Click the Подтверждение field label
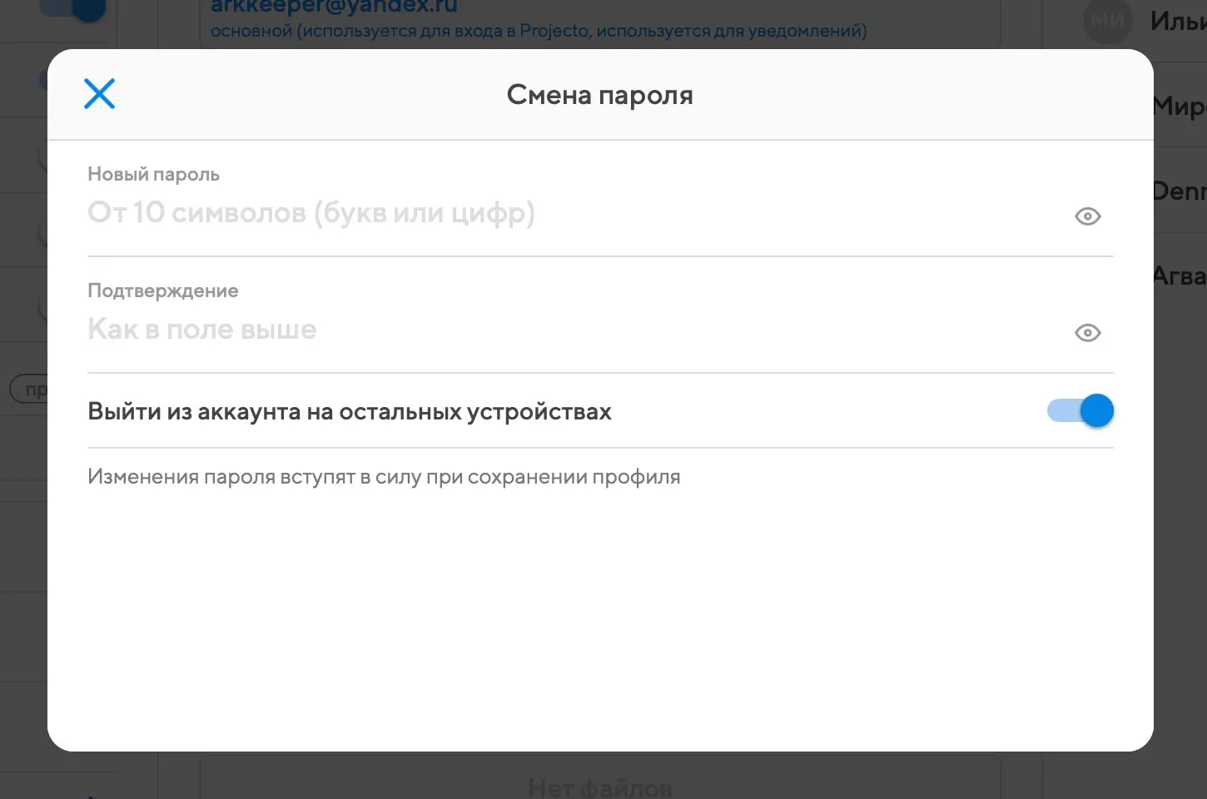The height and width of the screenshot is (799, 1207). (x=162, y=291)
